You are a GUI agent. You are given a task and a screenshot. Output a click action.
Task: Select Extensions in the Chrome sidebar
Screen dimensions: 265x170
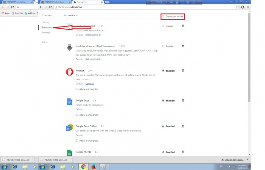pyautogui.click(x=47, y=27)
